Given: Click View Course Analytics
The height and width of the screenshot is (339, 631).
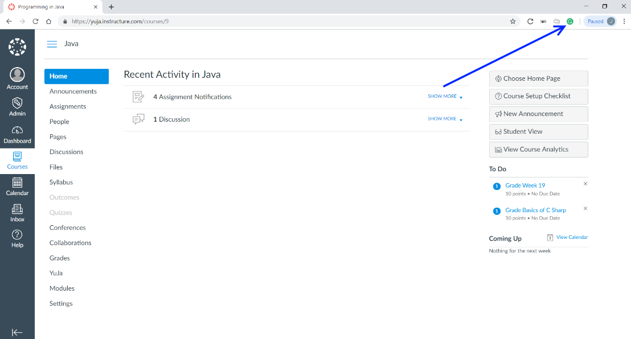Looking at the screenshot, I should coord(538,150).
